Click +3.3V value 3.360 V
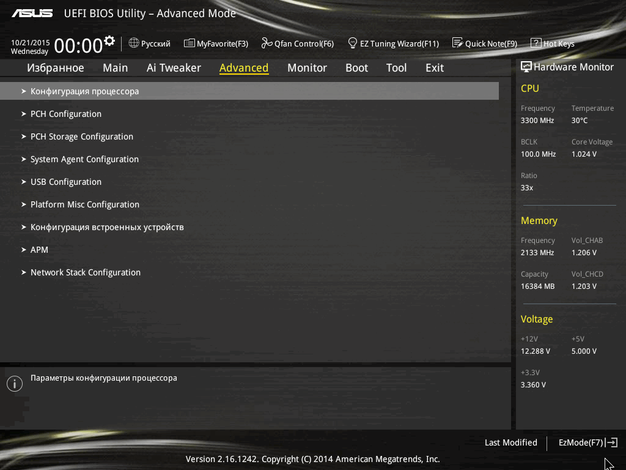The width and height of the screenshot is (626, 470). pyautogui.click(x=533, y=384)
